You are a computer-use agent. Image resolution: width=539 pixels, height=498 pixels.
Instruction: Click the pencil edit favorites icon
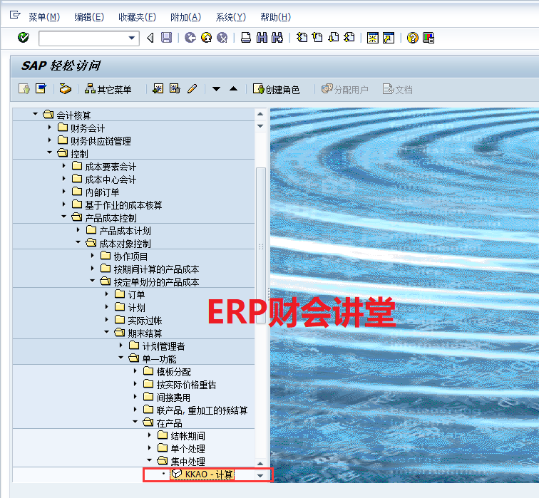[192, 89]
